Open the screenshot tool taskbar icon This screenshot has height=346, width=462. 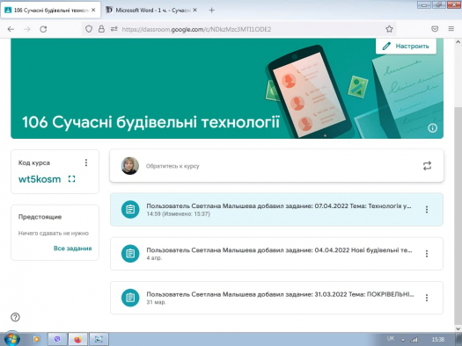click(99, 339)
